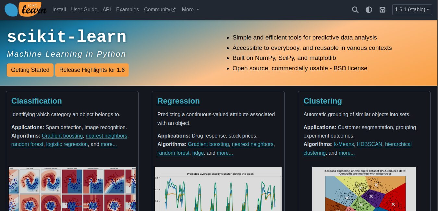
Task: Click 'Drug response, stock prices.' text
Action: pyautogui.click(x=225, y=136)
